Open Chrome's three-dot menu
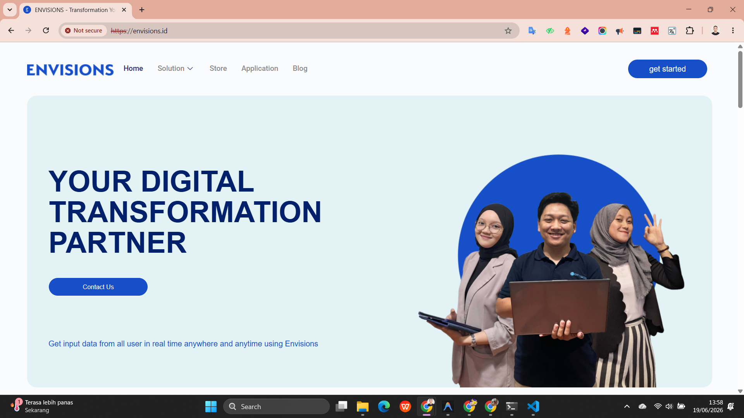Screen dimensions: 744x418 (x=733, y=31)
